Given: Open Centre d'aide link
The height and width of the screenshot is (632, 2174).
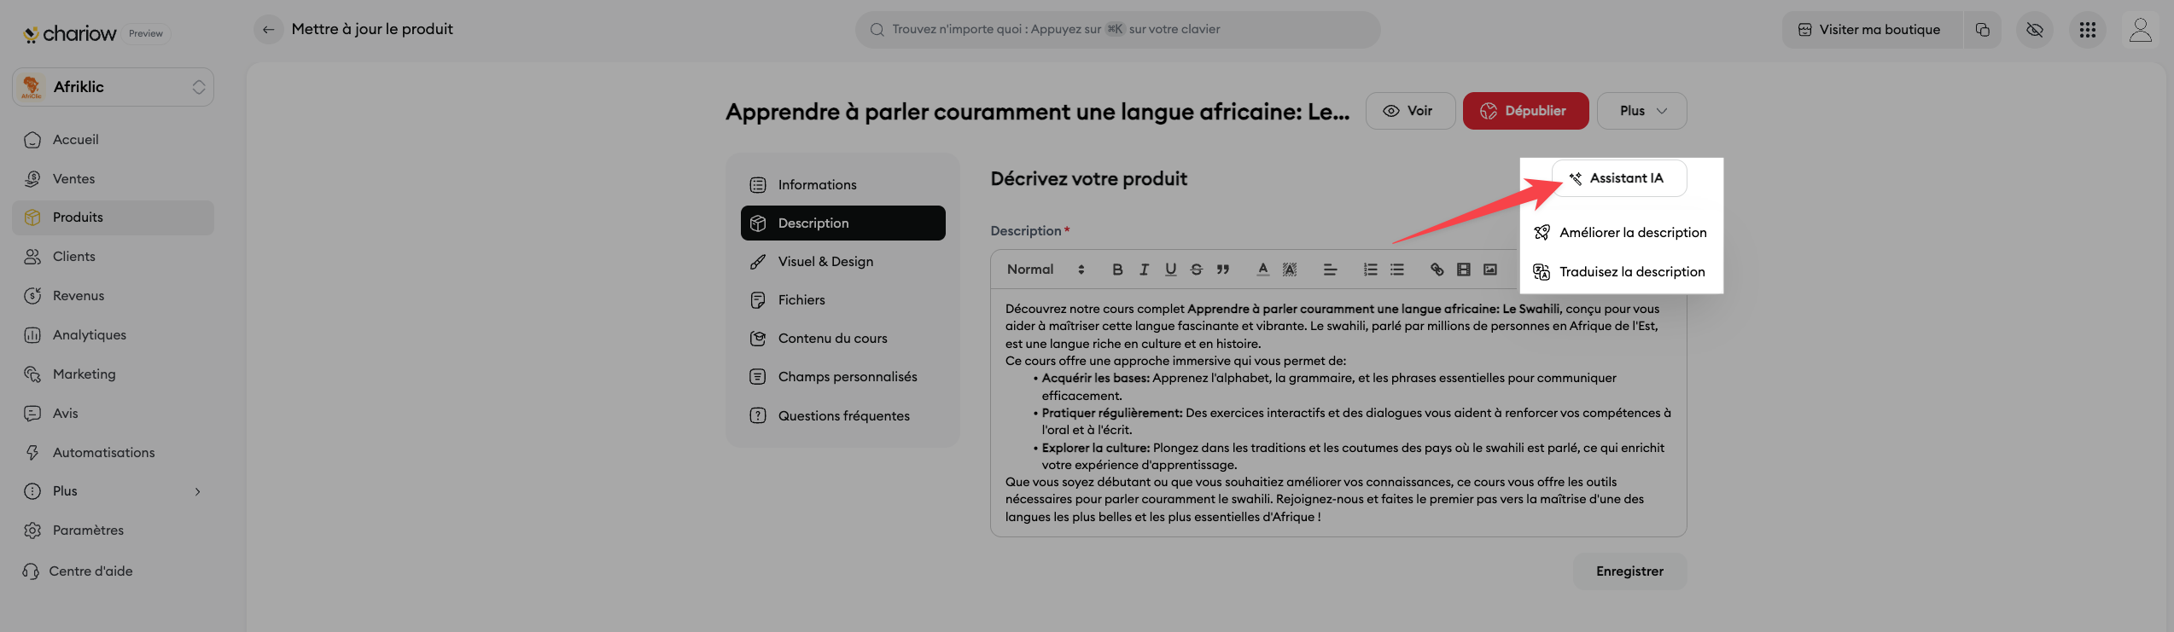Looking at the screenshot, I should point(78,571).
